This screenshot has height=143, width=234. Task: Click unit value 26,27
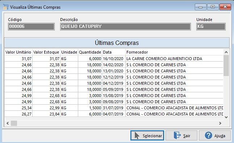click(26, 114)
